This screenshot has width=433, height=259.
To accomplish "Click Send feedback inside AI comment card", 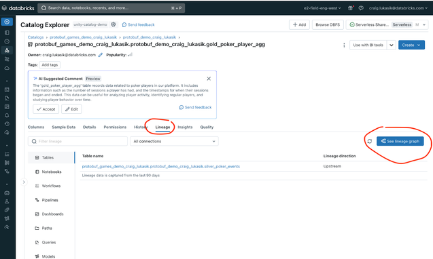I will pos(195,107).
